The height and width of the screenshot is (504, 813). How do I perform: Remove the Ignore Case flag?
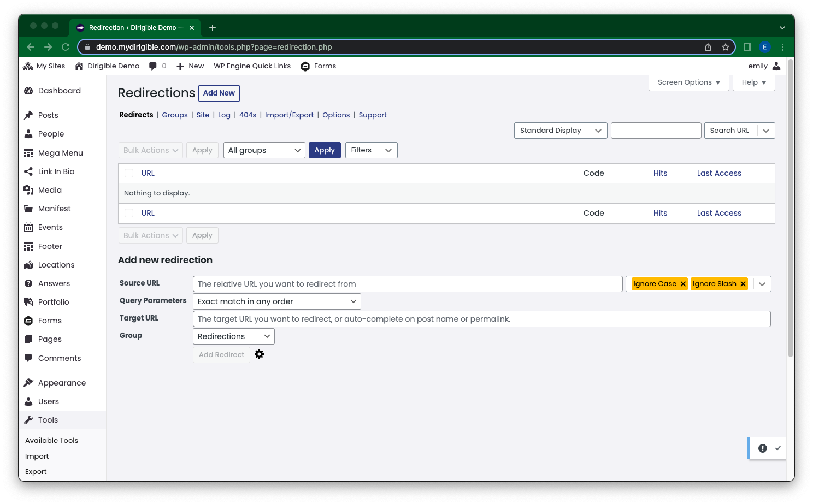pyautogui.click(x=683, y=284)
